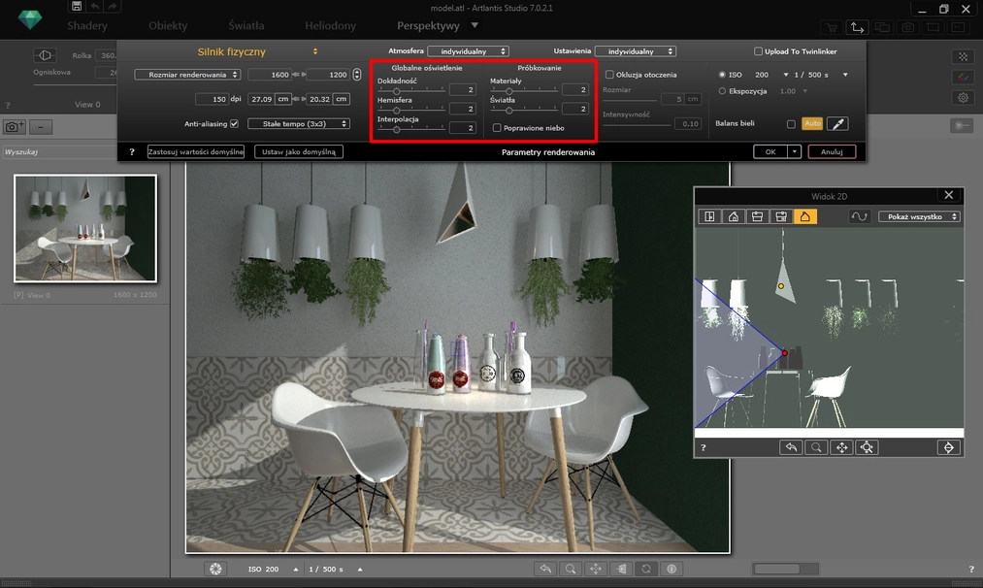Open the Ustawienia indywidualny dropdown
983x588 pixels.
(635, 51)
